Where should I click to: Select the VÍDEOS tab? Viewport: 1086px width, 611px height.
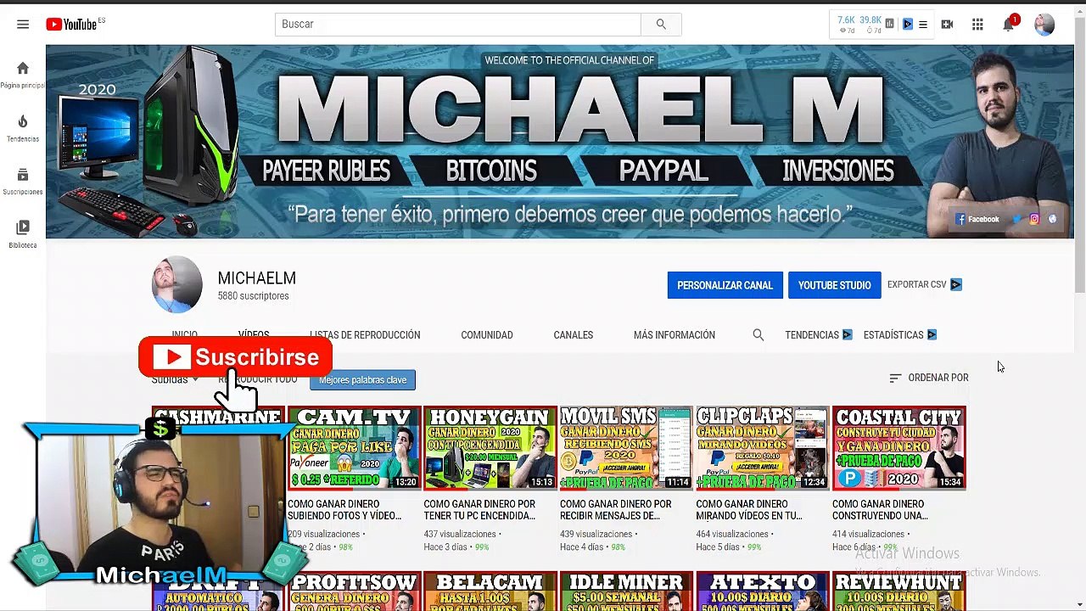click(254, 335)
